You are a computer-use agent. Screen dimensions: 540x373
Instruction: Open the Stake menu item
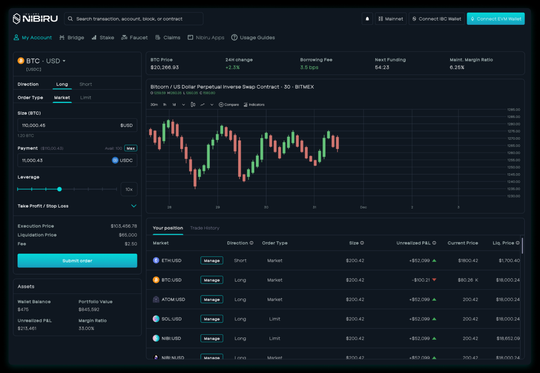pos(103,38)
